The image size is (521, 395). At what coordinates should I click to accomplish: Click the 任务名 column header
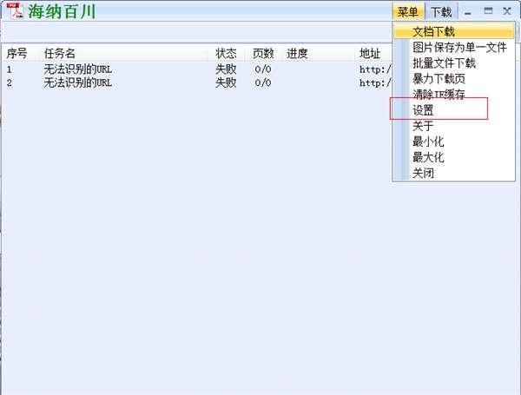(x=59, y=53)
